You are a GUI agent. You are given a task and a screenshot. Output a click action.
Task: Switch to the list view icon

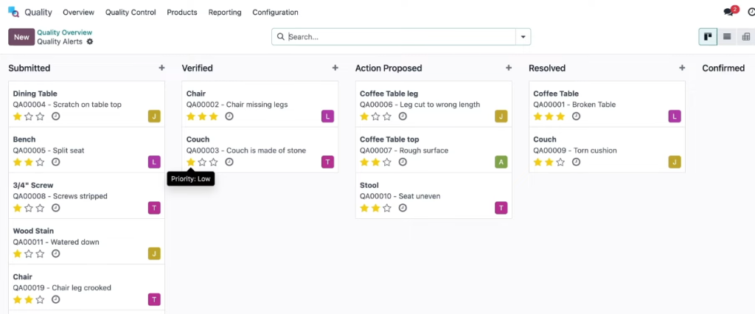(726, 37)
